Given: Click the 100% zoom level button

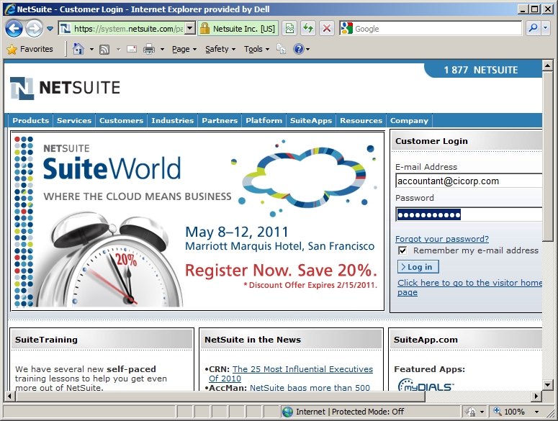Looking at the screenshot, I should tap(509, 412).
